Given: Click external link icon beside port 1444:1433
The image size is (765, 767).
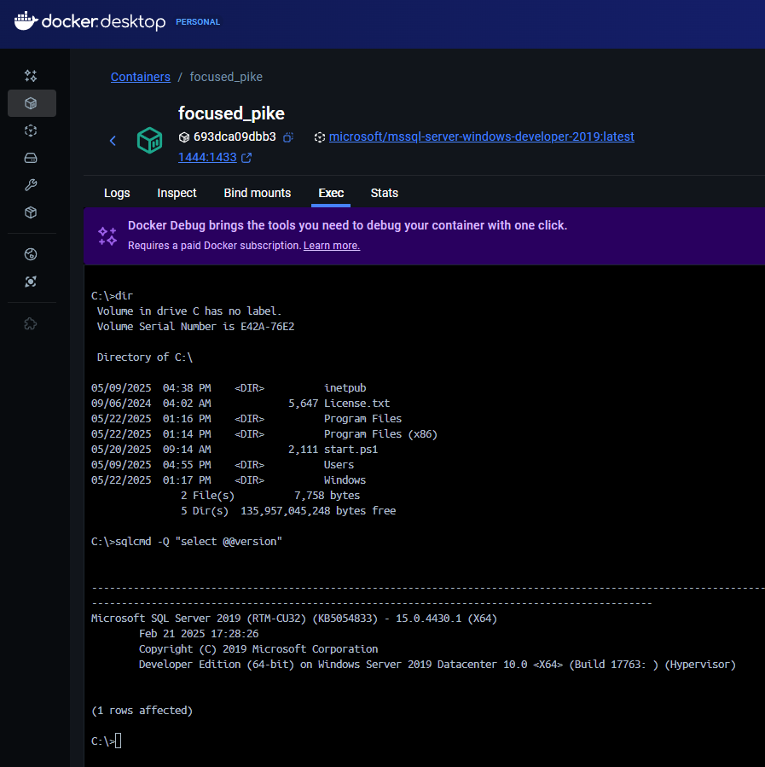Looking at the screenshot, I should [246, 158].
